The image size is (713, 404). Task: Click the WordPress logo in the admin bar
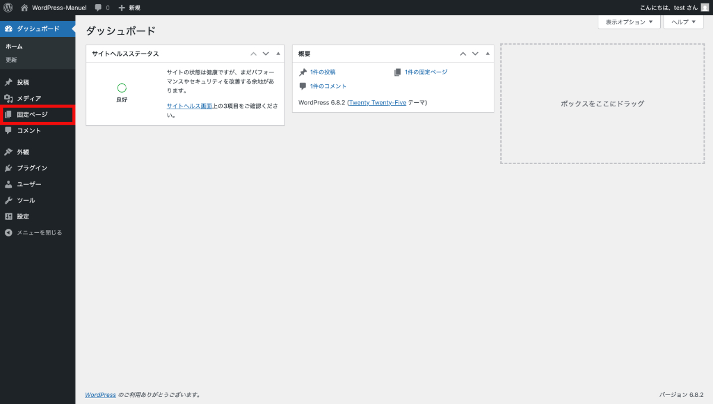tap(7, 8)
